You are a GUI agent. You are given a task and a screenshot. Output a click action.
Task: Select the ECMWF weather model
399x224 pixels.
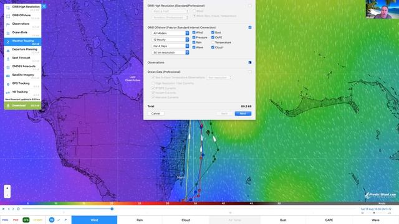tap(37, 220)
